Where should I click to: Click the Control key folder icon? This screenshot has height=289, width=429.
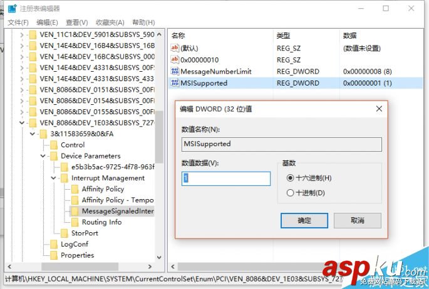(54, 145)
